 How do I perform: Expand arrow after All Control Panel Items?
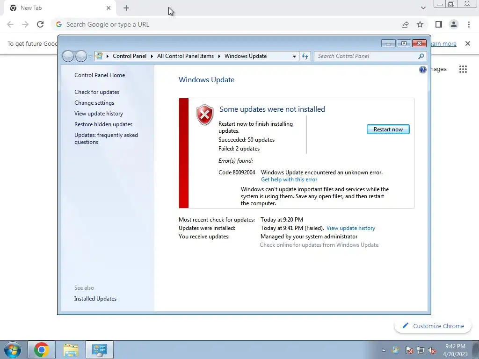coord(219,56)
